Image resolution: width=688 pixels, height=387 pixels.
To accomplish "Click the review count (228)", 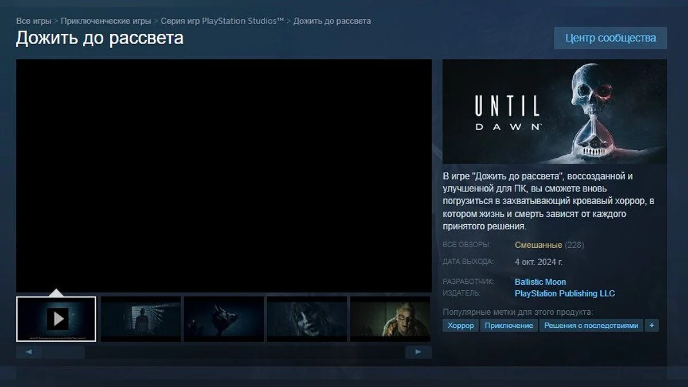I will point(574,245).
